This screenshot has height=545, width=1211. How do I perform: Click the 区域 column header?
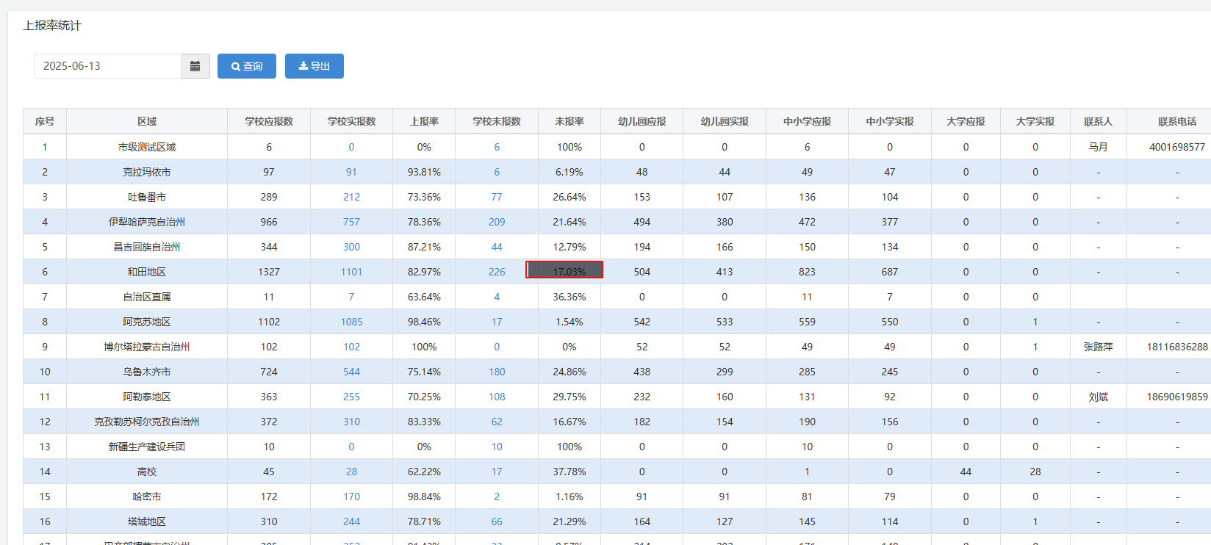coord(147,121)
